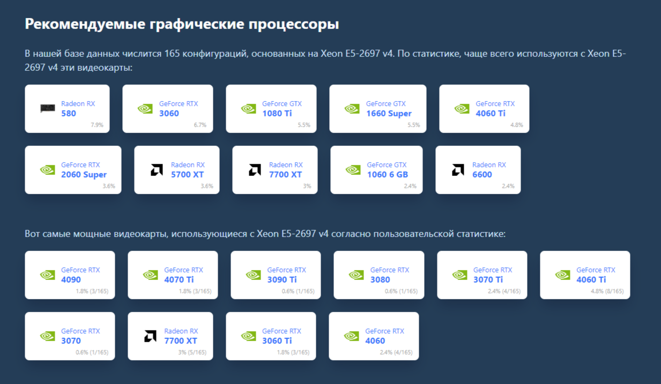
Task: Open GeForce RTX 4060 Ti link beside 4.8% (8/165)
Action: point(596,275)
